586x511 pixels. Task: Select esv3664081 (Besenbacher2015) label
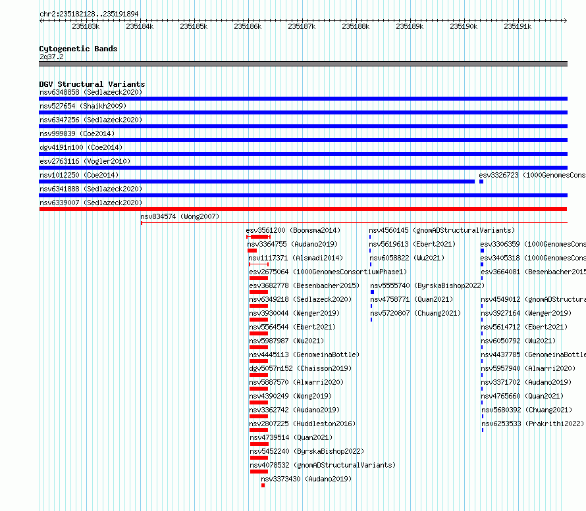(533, 272)
